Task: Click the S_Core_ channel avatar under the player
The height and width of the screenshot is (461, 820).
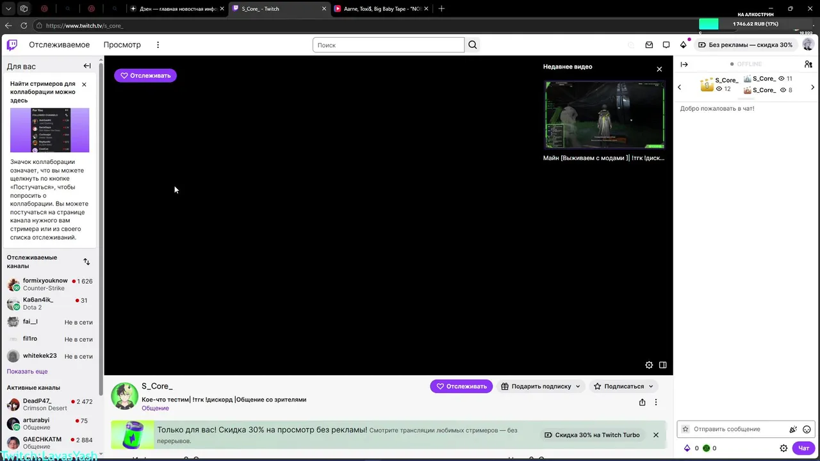Action: (x=124, y=396)
